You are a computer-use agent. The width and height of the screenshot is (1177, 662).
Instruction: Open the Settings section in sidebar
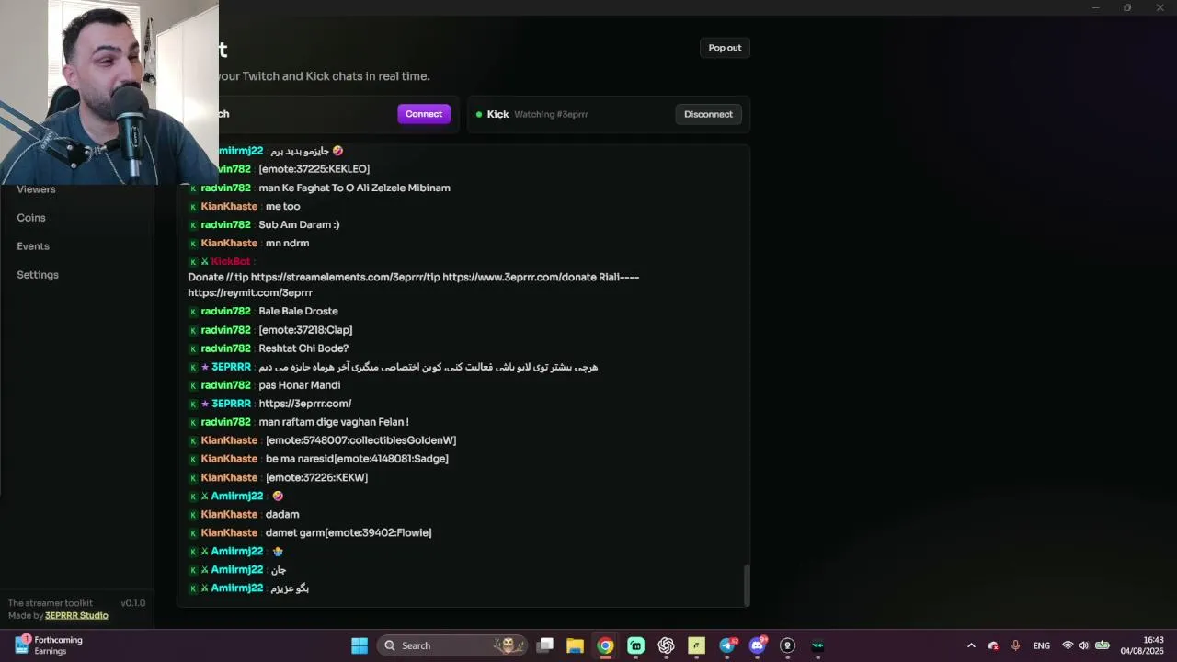point(38,275)
